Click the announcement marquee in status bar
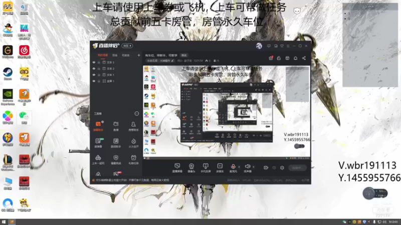Image resolution: width=401 pixels, height=225 pixels. point(132,180)
